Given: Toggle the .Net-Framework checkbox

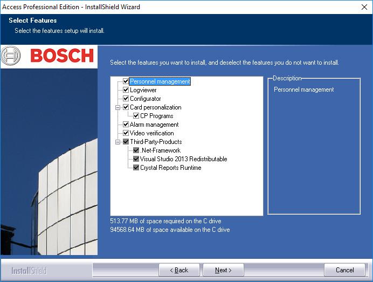Looking at the screenshot, I should tap(136, 150).
